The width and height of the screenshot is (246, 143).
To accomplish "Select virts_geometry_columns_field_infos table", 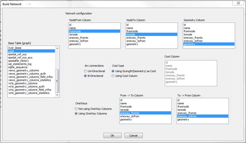I will click(x=31, y=90).
